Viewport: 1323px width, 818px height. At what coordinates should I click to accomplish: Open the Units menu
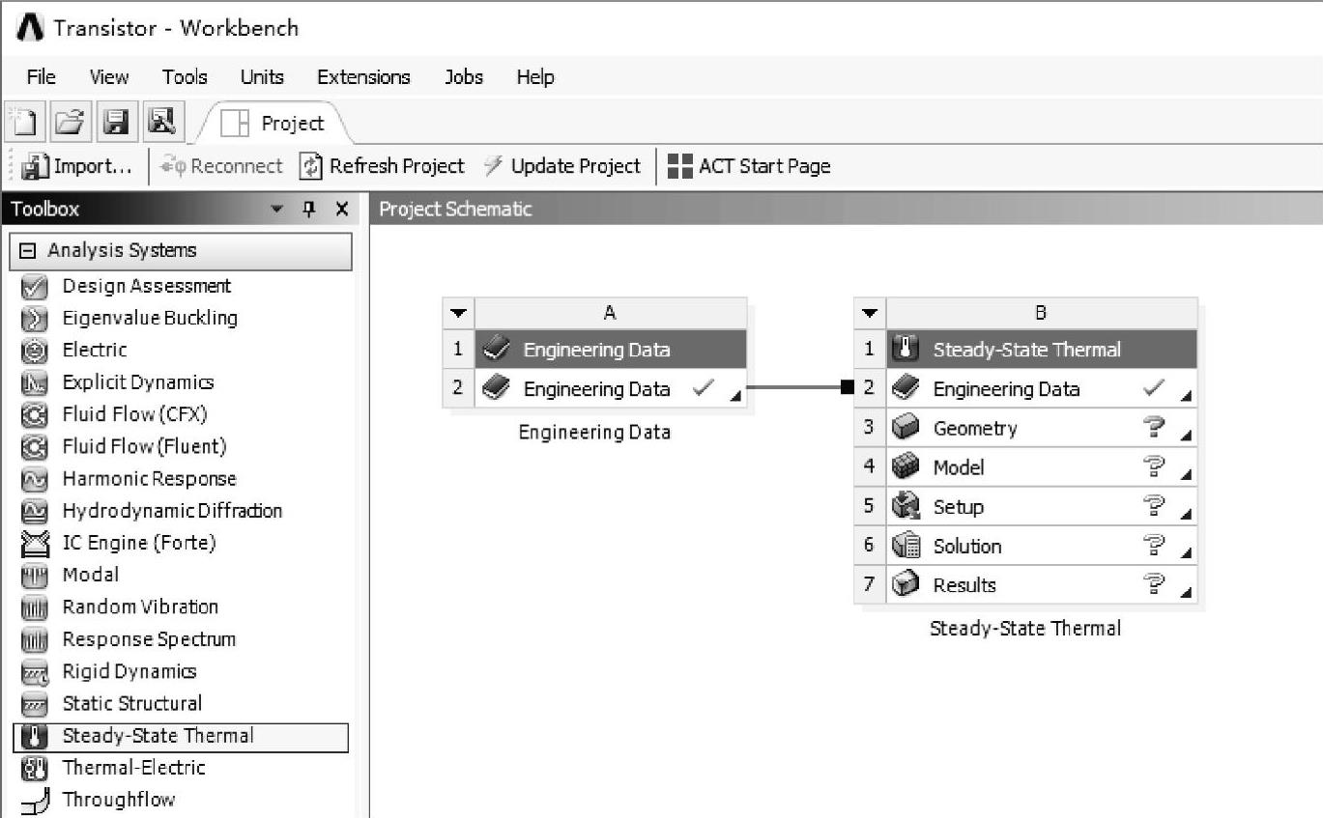pyautogui.click(x=262, y=77)
